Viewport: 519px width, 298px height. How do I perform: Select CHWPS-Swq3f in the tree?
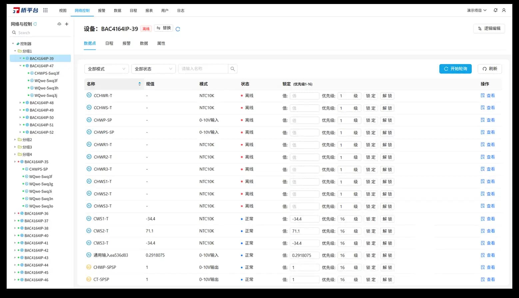(x=47, y=73)
